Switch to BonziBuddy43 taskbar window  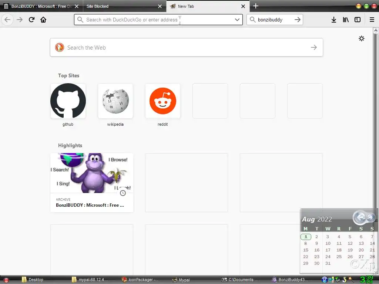click(x=290, y=280)
